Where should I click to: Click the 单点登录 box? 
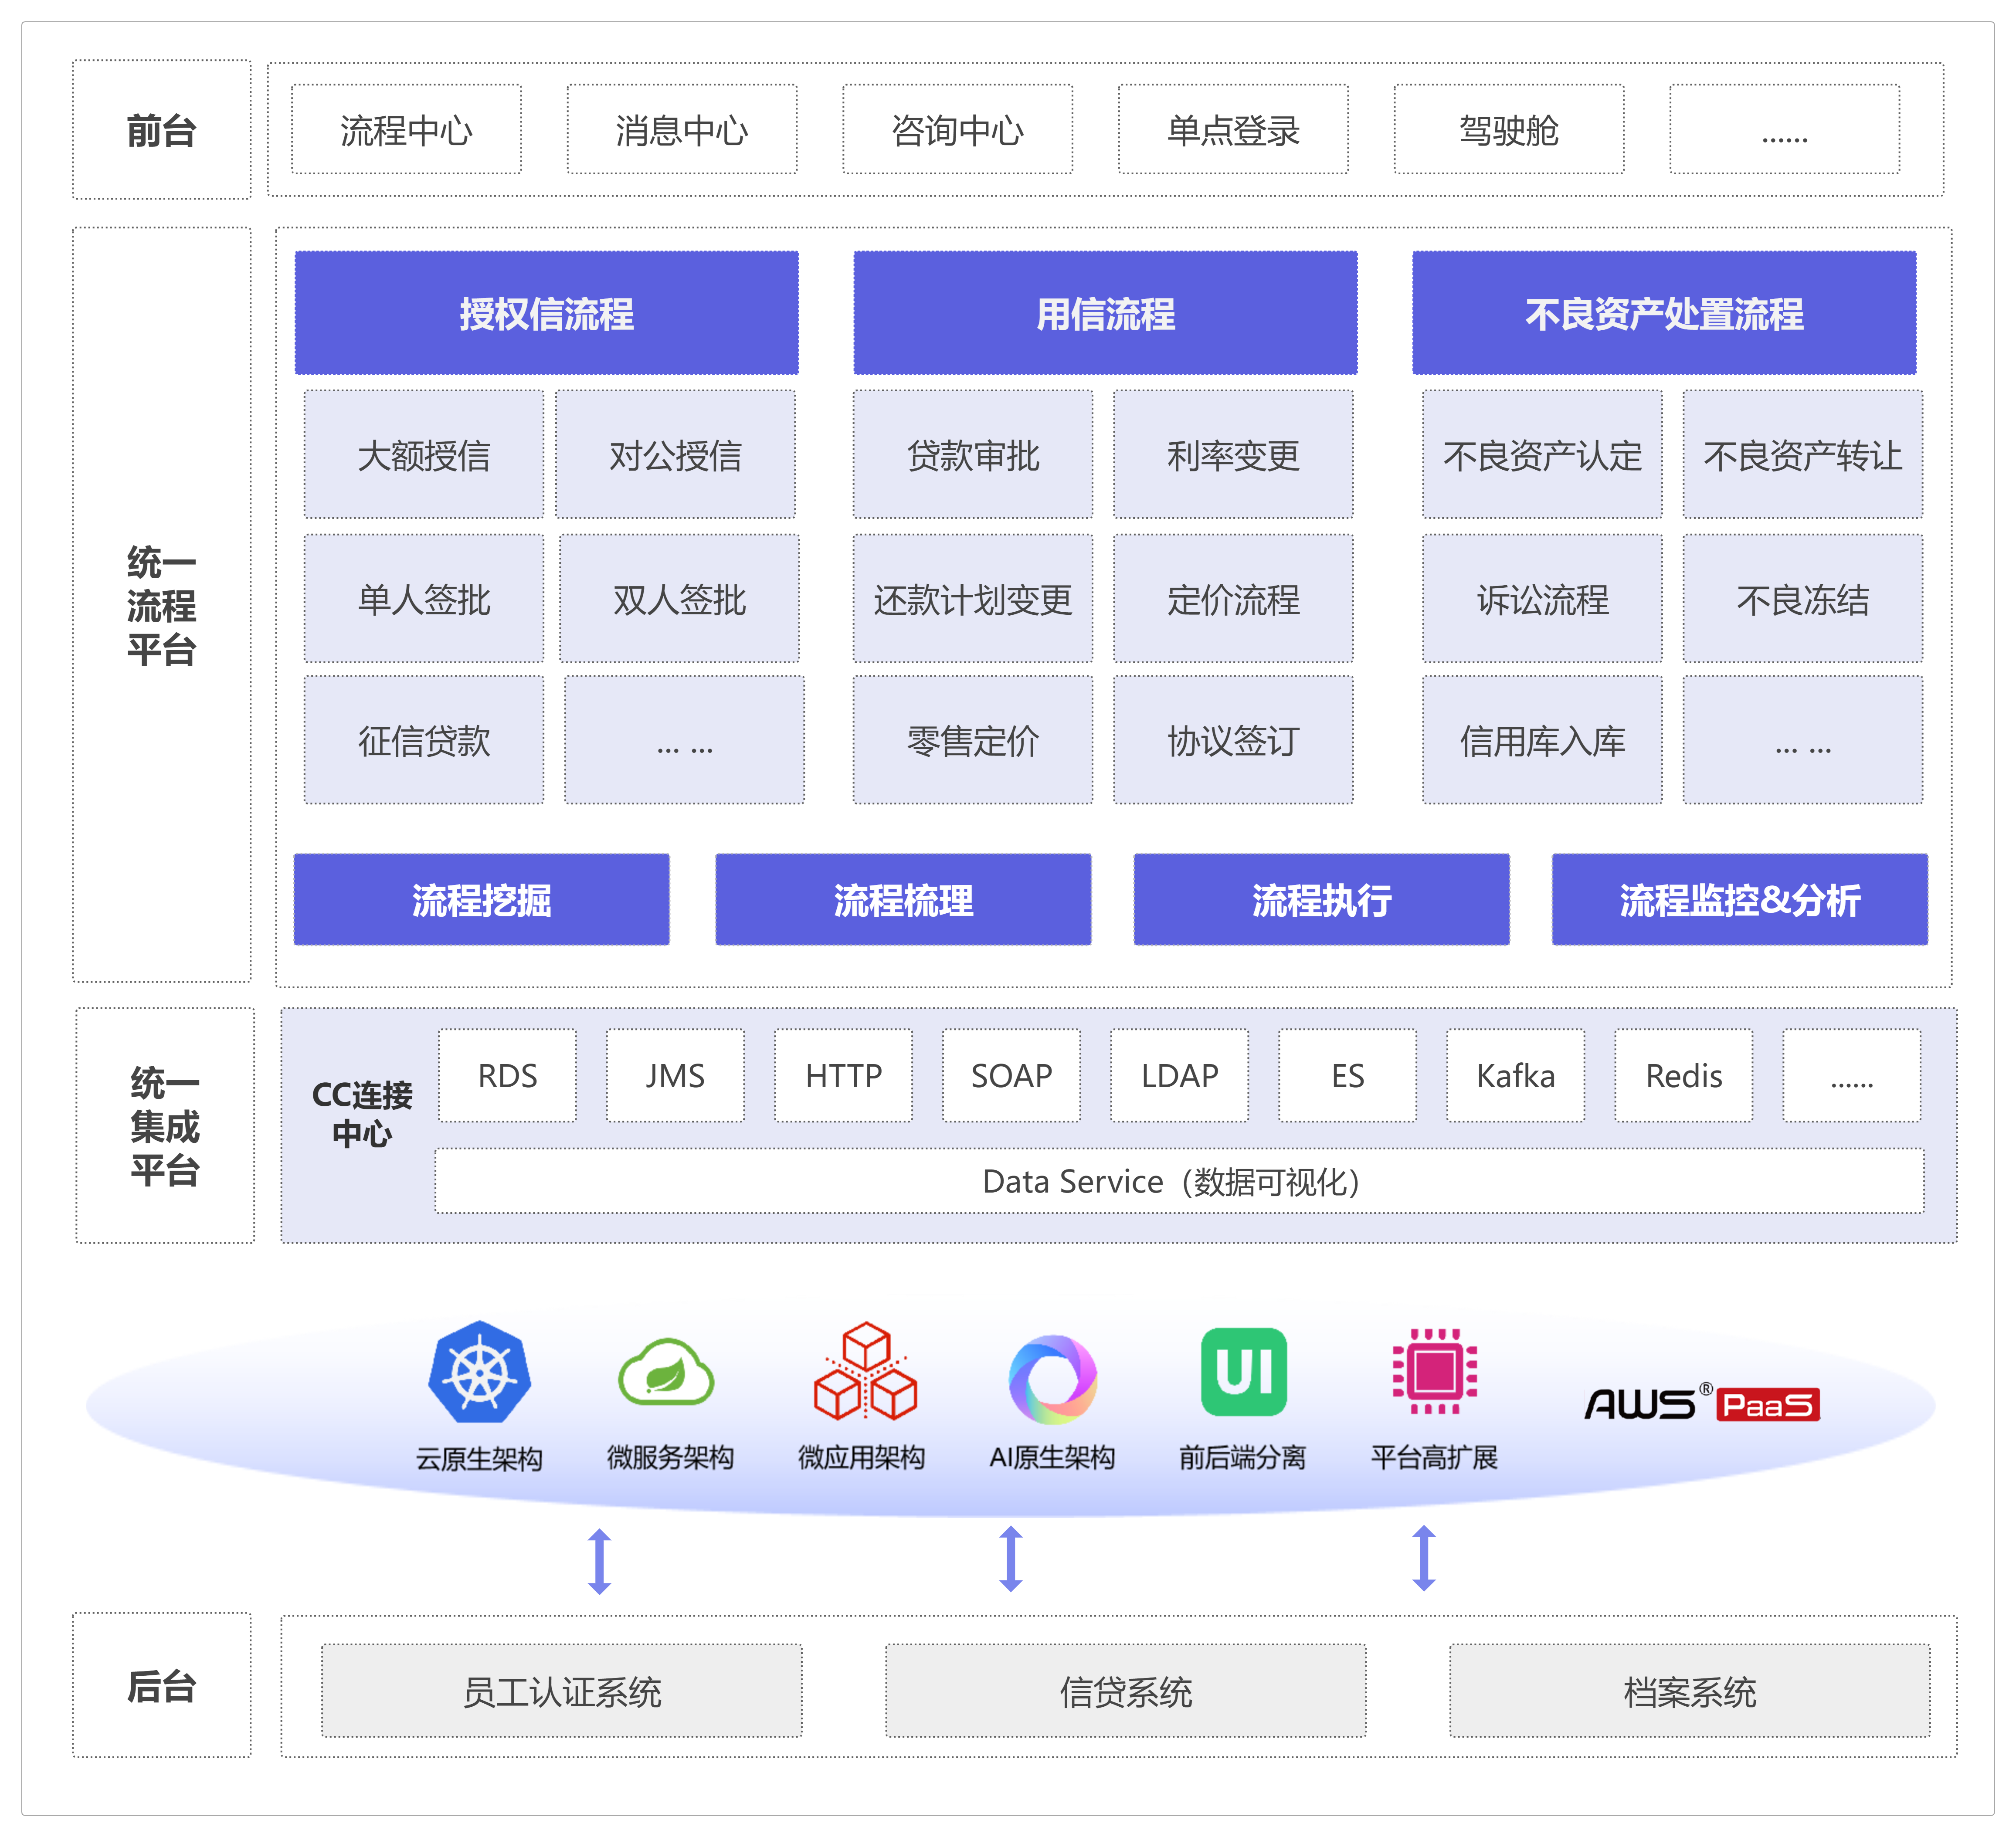pyautogui.click(x=1233, y=130)
